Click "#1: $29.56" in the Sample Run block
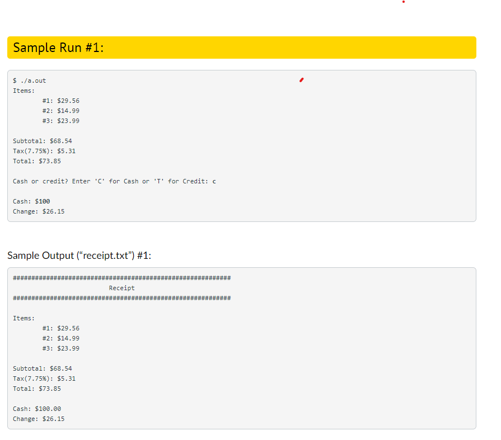Screen dimensions: 501x440 [60, 101]
